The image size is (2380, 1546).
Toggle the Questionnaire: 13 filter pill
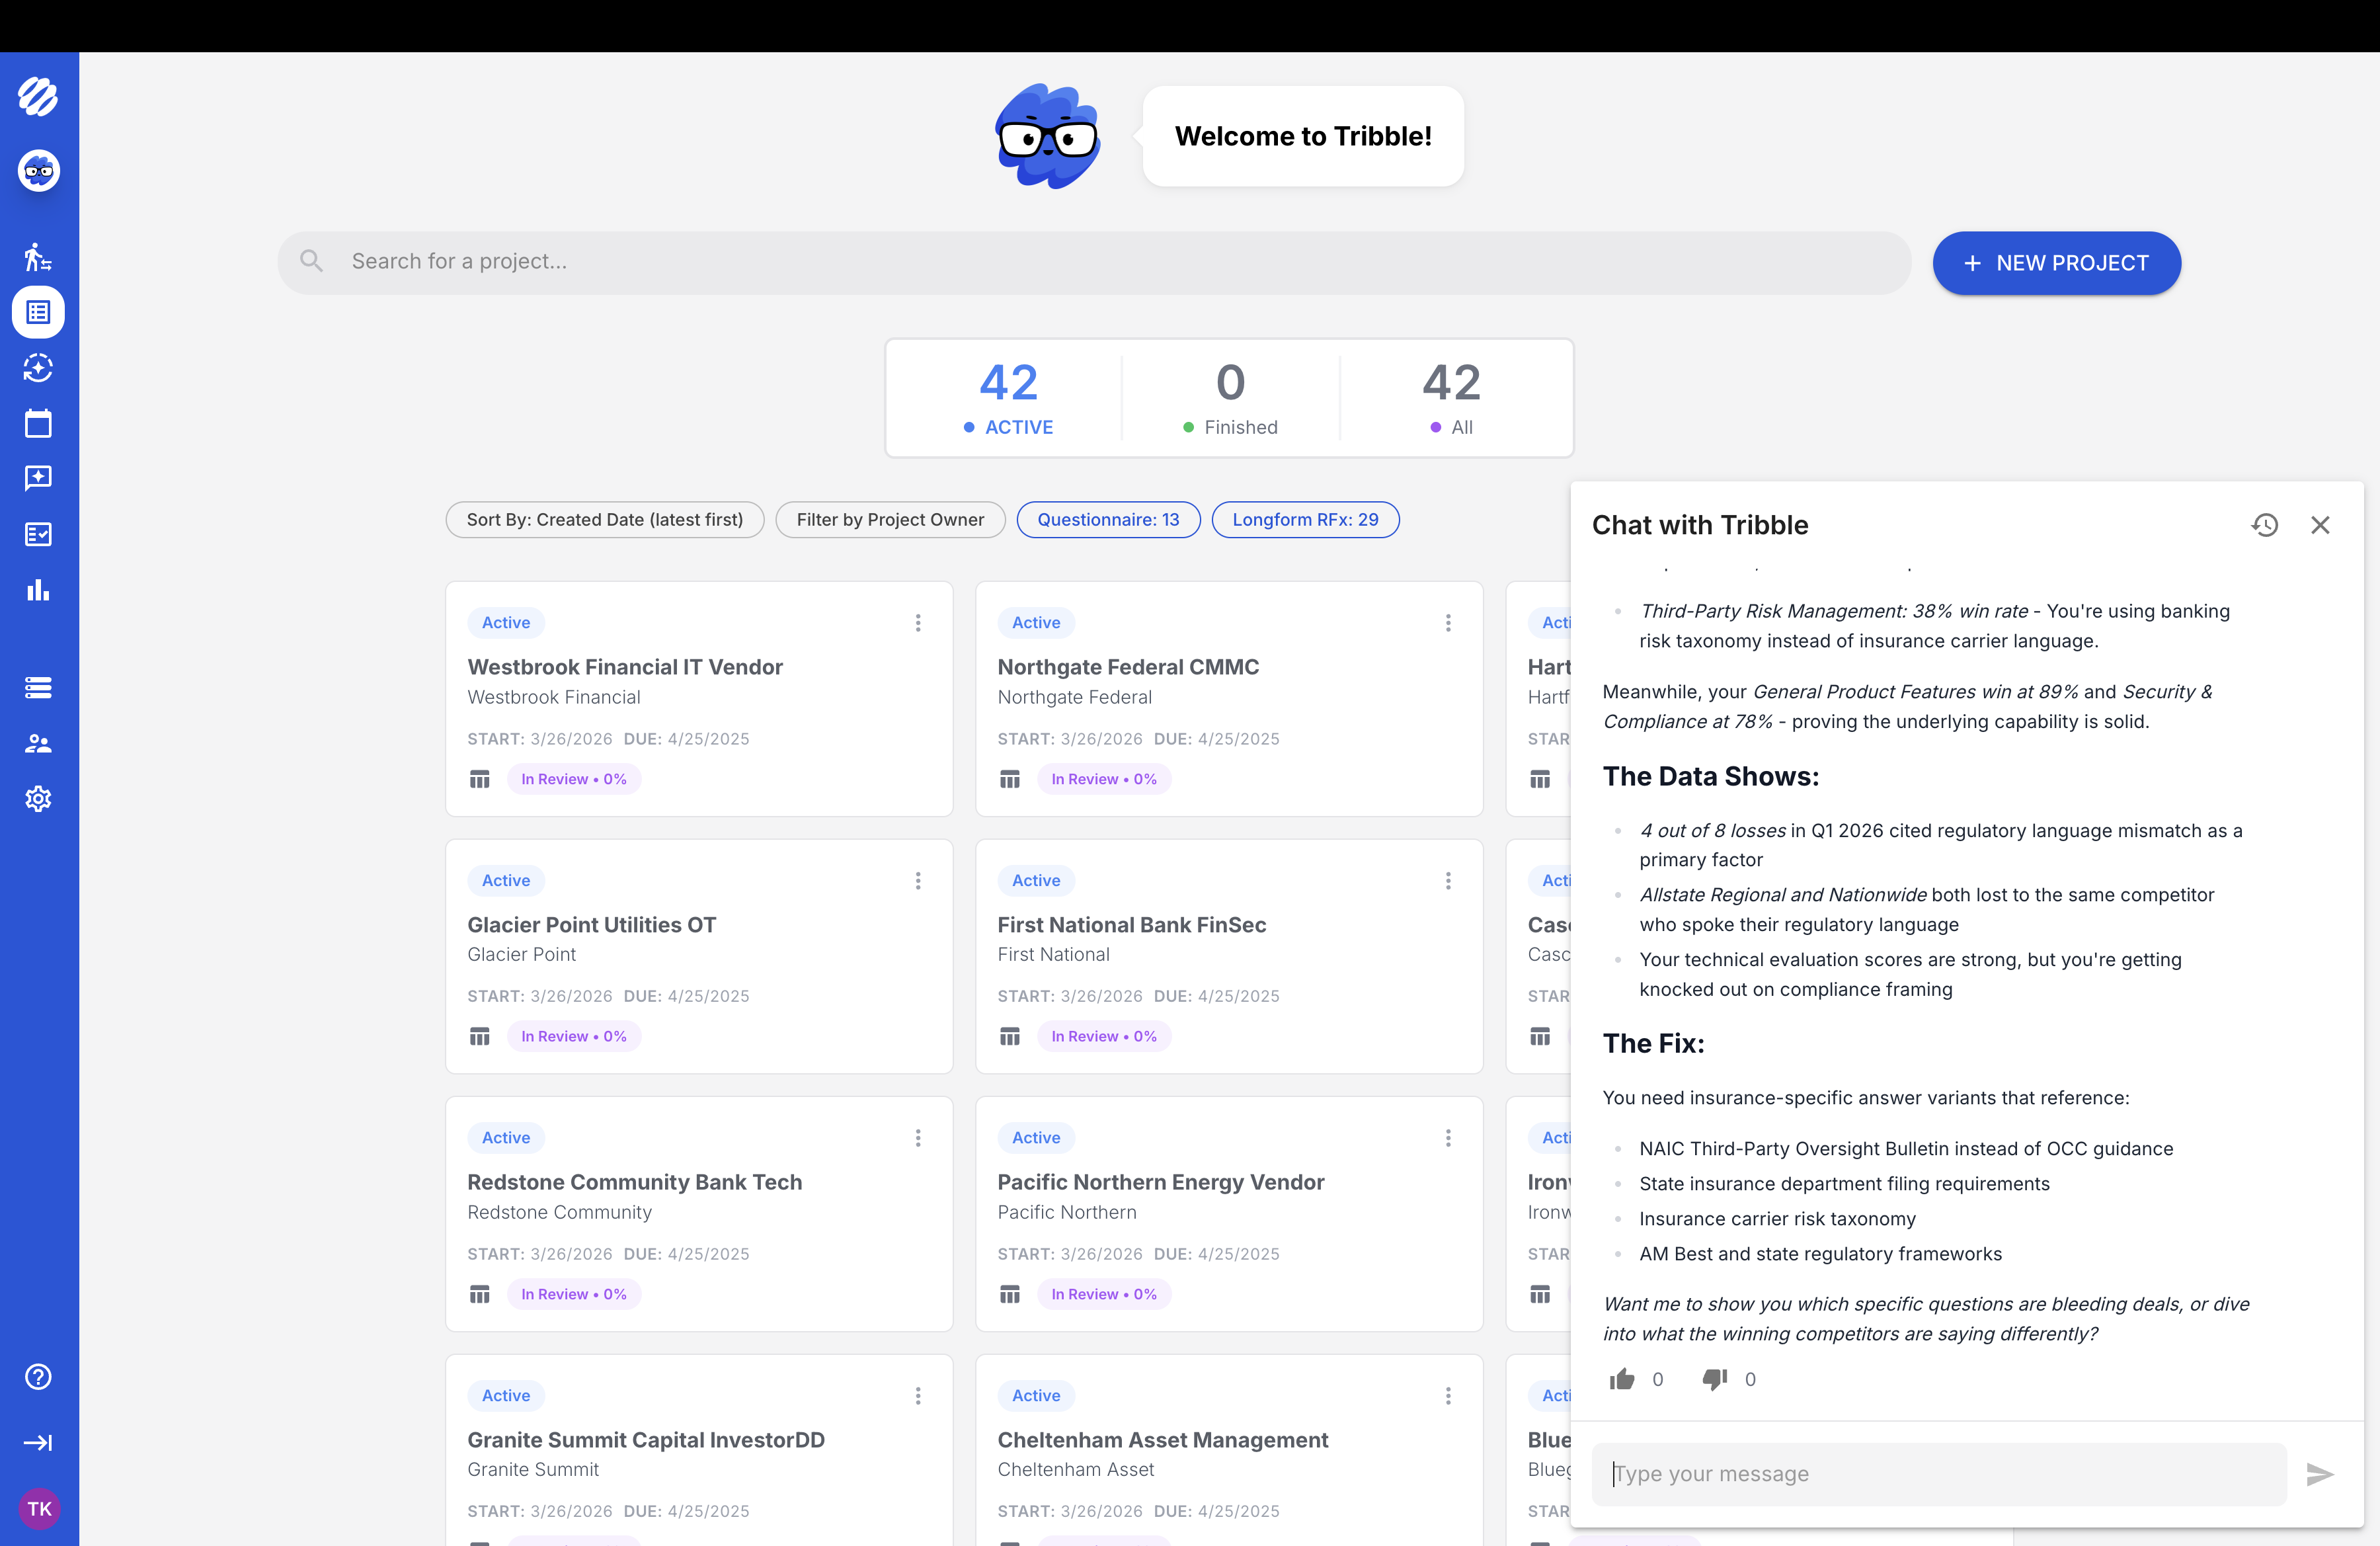(x=1108, y=519)
